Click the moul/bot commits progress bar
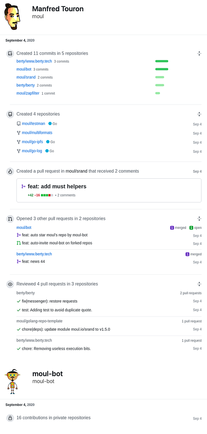207x434 pixels. pos(162,69)
